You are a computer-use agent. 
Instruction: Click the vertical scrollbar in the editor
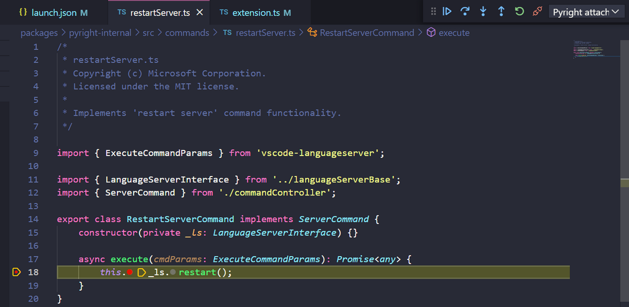624,173
